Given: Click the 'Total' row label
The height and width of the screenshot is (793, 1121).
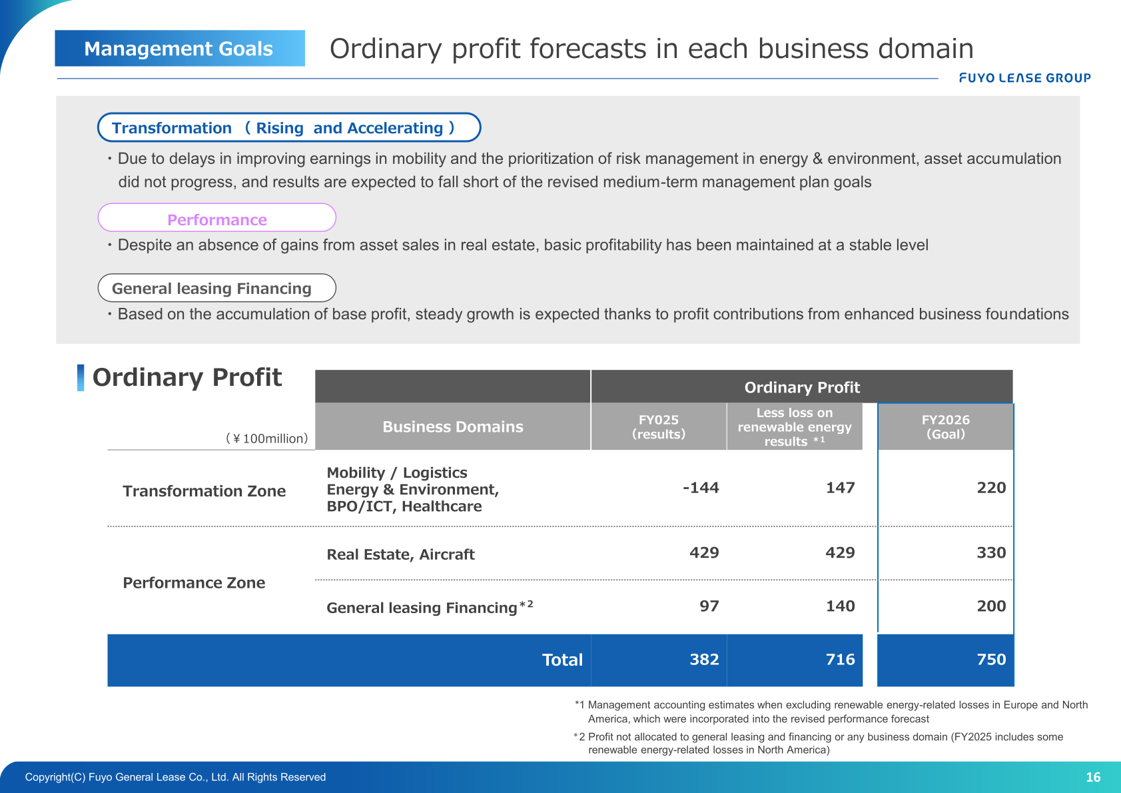Looking at the screenshot, I should (562, 660).
